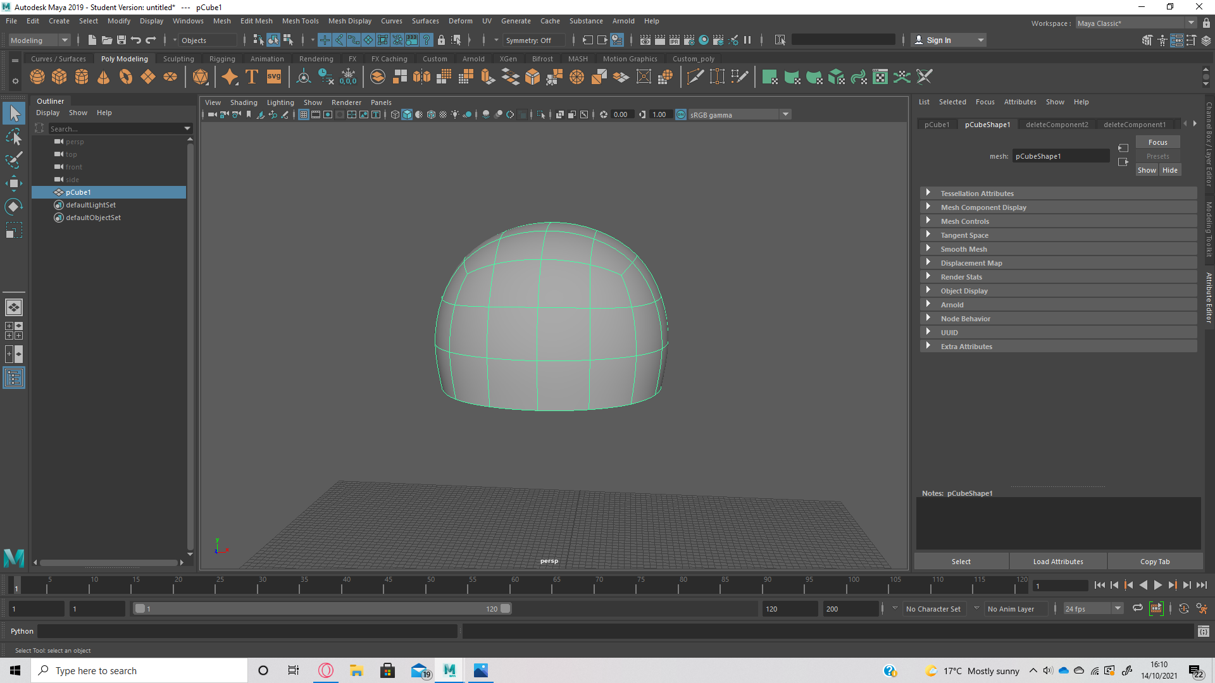Image resolution: width=1215 pixels, height=683 pixels.
Task: Toggle the viewport grid display
Action: (304, 114)
